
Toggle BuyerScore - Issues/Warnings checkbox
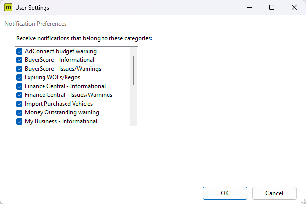20,69
